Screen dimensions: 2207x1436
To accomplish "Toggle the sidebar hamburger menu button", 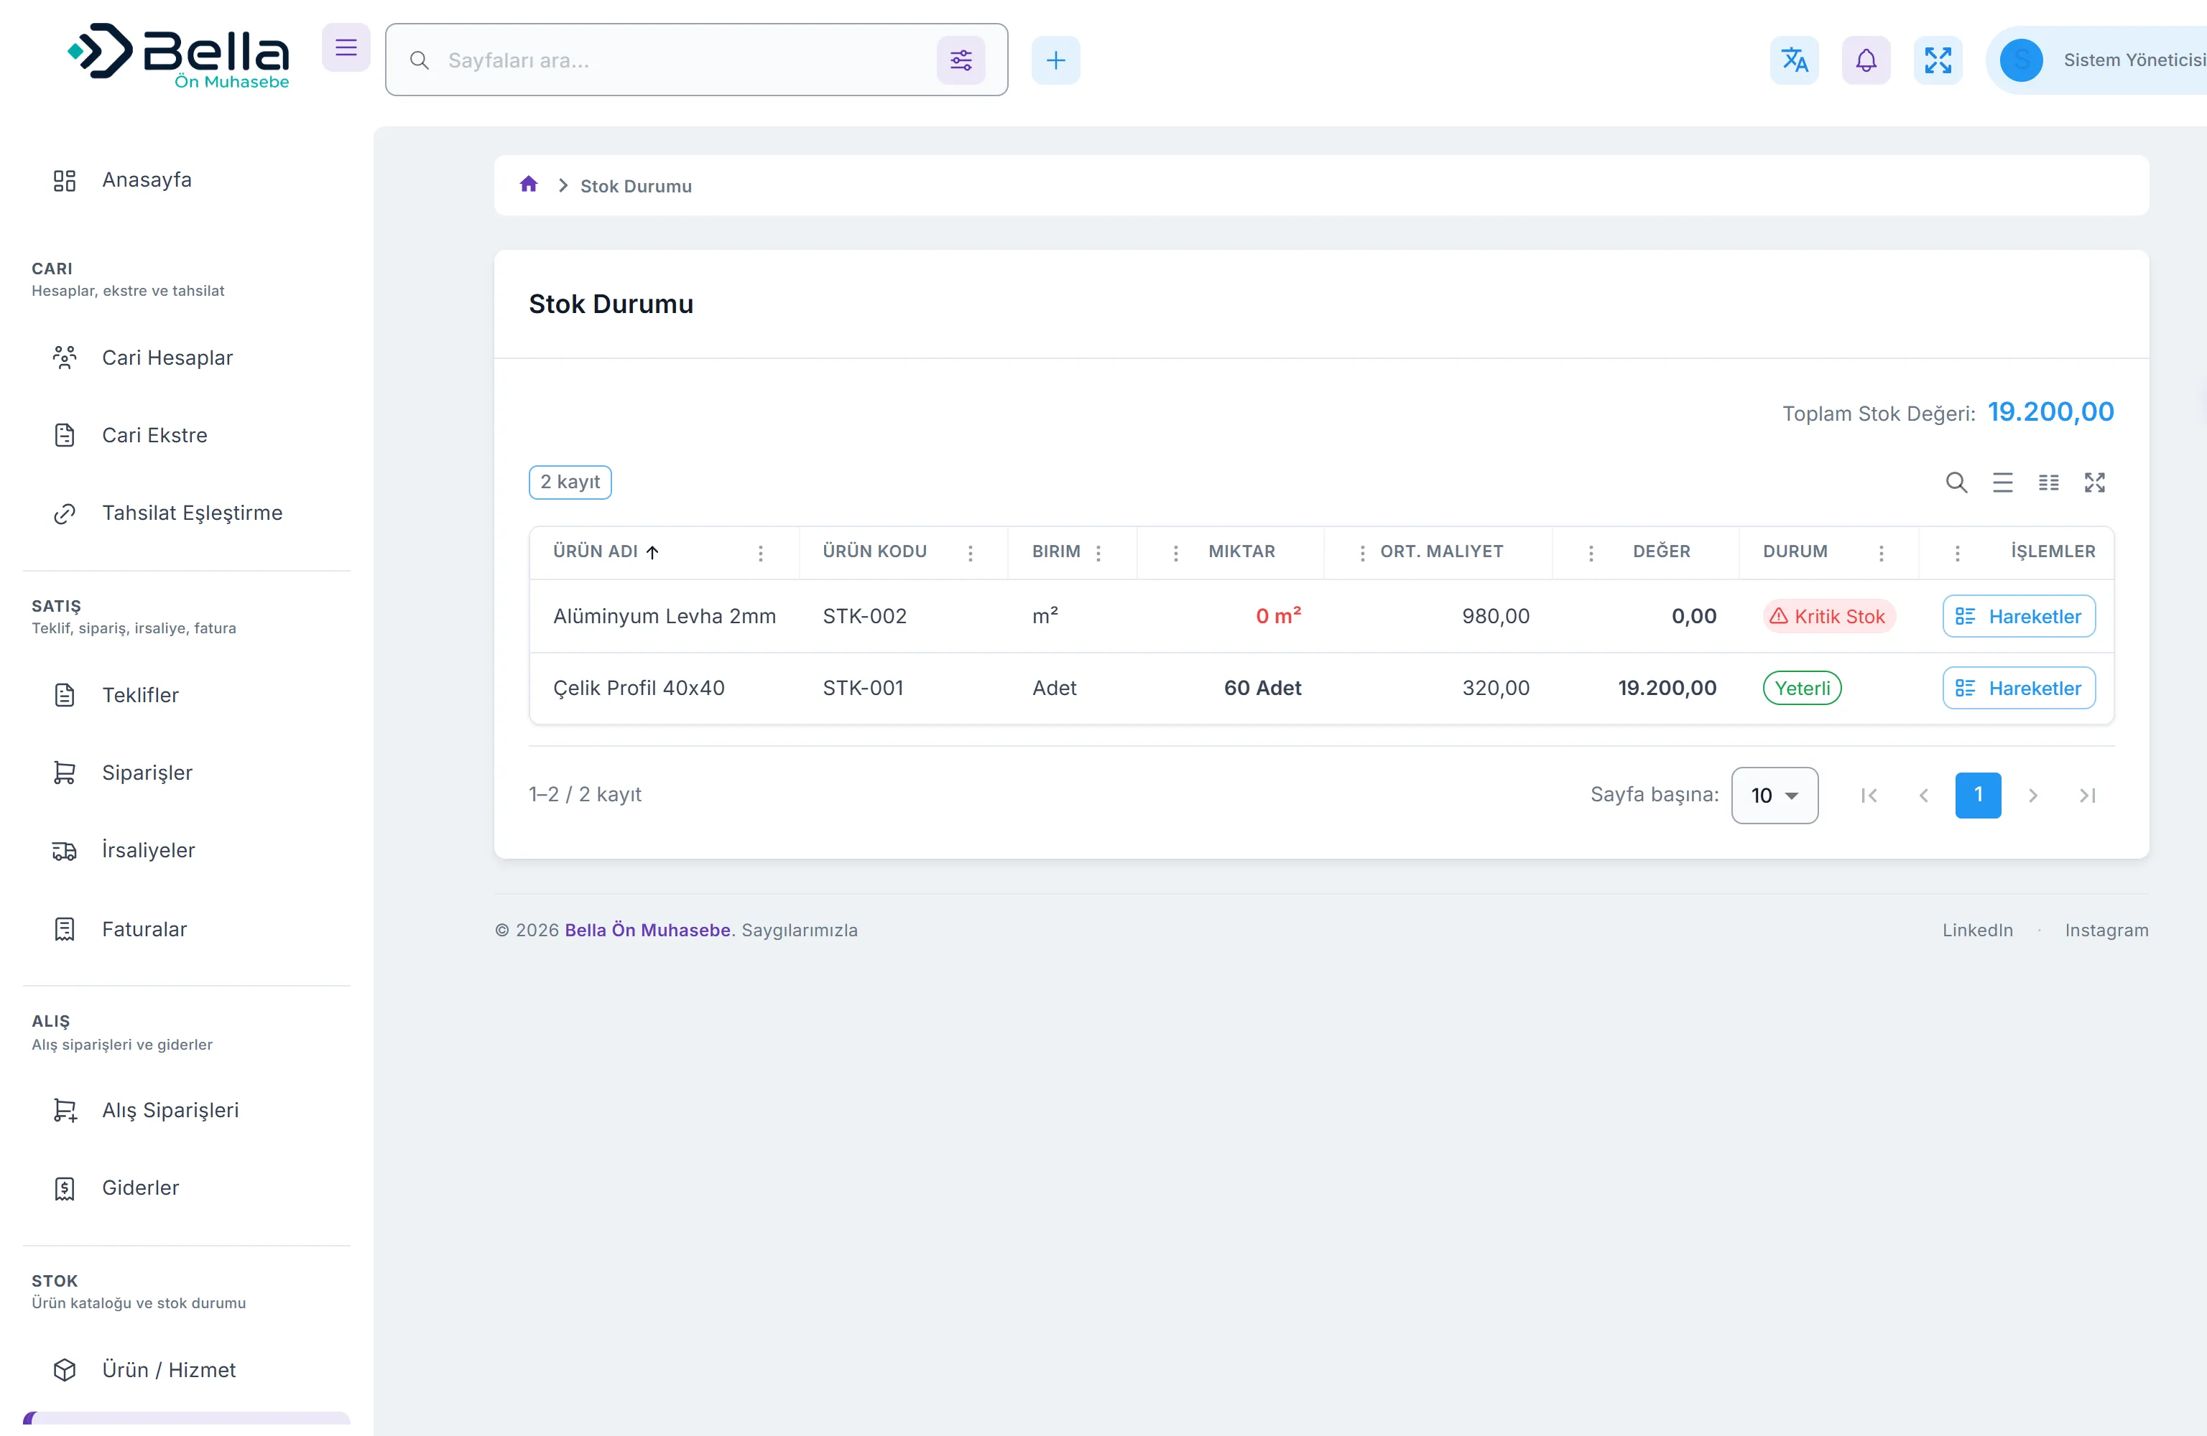I will click(x=346, y=47).
